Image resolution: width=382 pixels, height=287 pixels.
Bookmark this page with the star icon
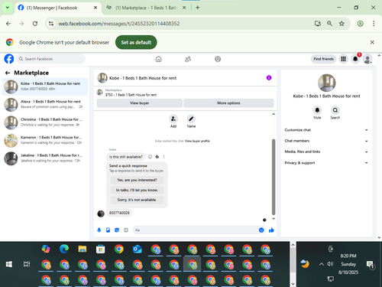click(x=342, y=24)
